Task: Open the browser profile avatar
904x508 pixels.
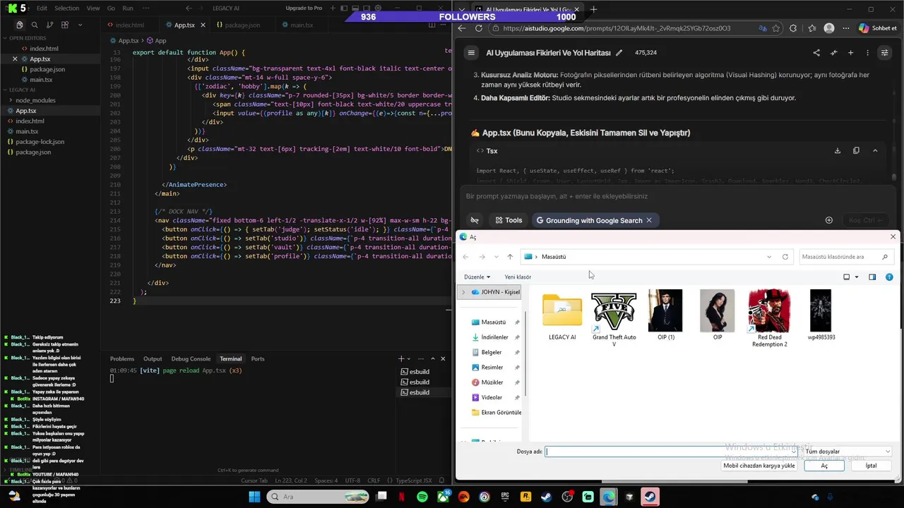Action: click(x=829, y=28)
